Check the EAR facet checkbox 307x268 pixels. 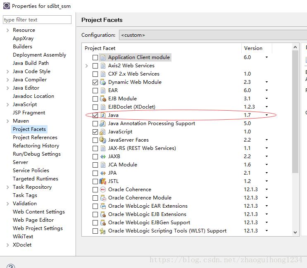[x=95, y=90]
